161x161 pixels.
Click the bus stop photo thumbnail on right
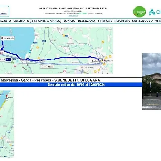pos(152,81)
